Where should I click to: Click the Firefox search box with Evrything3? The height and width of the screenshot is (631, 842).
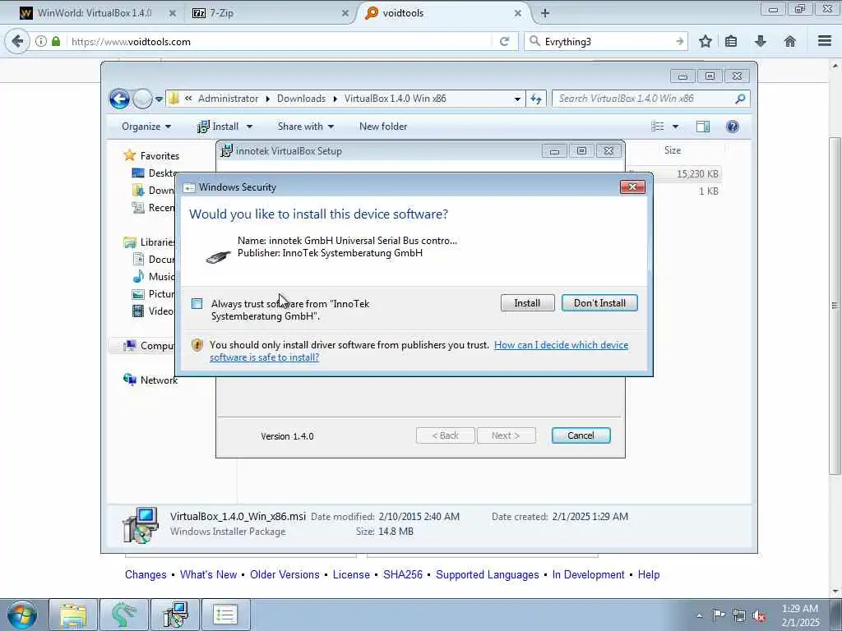tap(607, 41)
